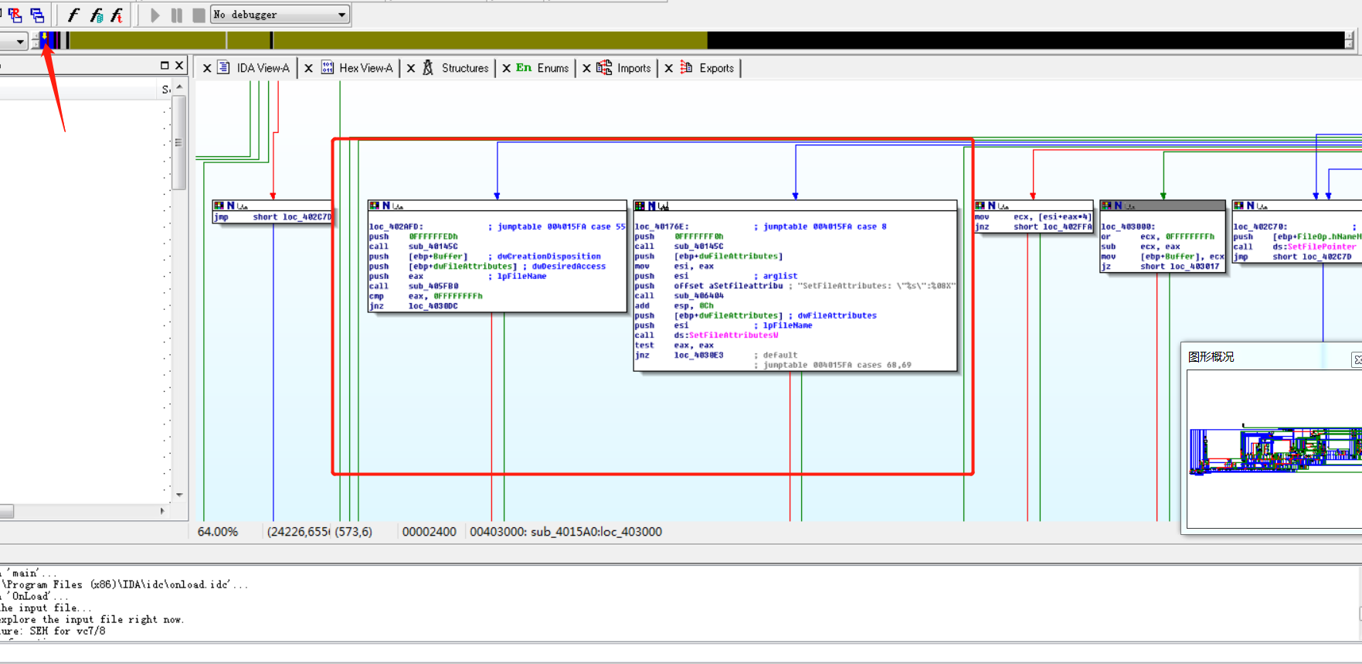Click the blue cascading windows toolbar icon
The width and height of the screenshot is (1362, 664).
point(37,15)
